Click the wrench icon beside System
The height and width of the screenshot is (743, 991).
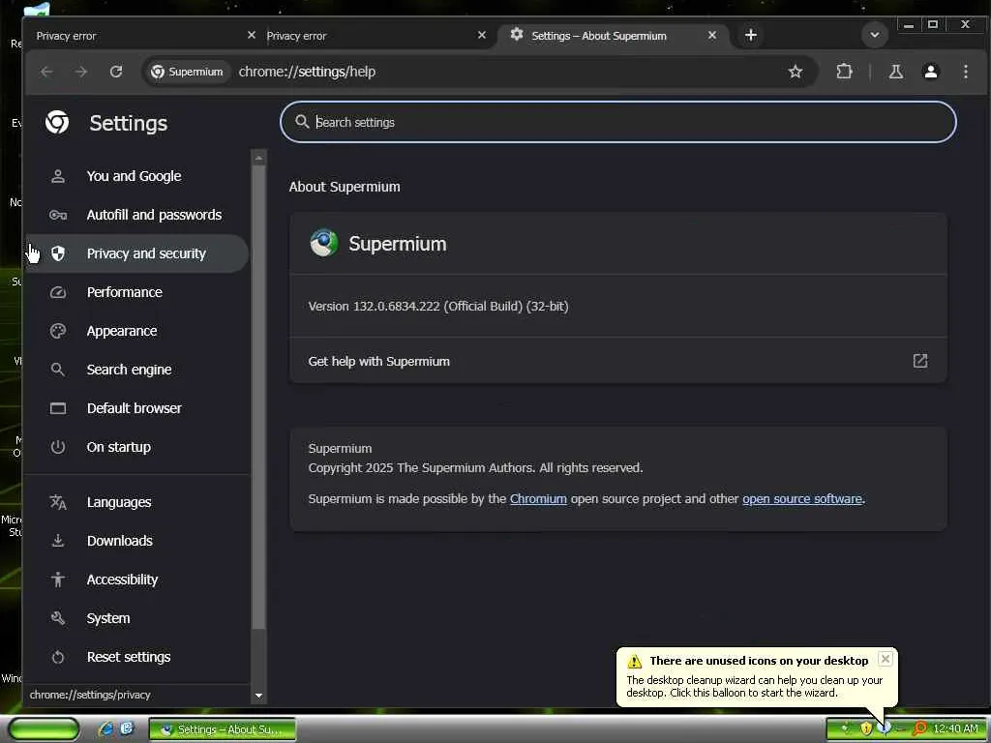(57, 618)
